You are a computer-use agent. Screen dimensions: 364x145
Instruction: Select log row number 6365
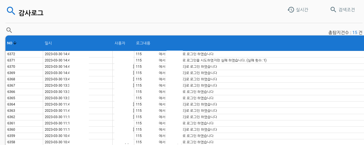[11, 98]
